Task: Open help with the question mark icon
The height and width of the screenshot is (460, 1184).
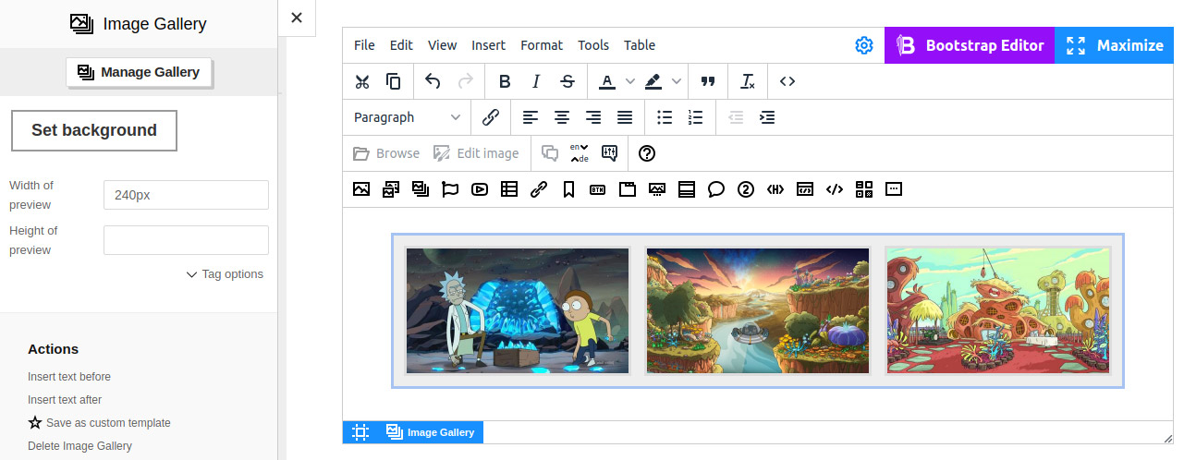Action: [x=647, y=153]
